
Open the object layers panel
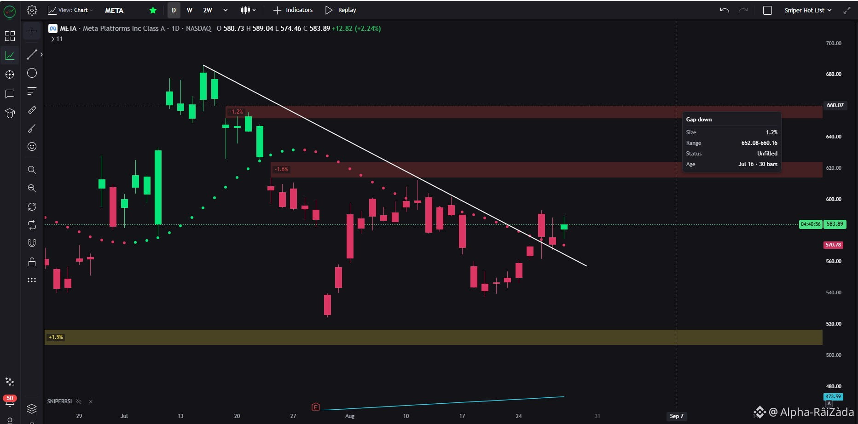(32, 408)
